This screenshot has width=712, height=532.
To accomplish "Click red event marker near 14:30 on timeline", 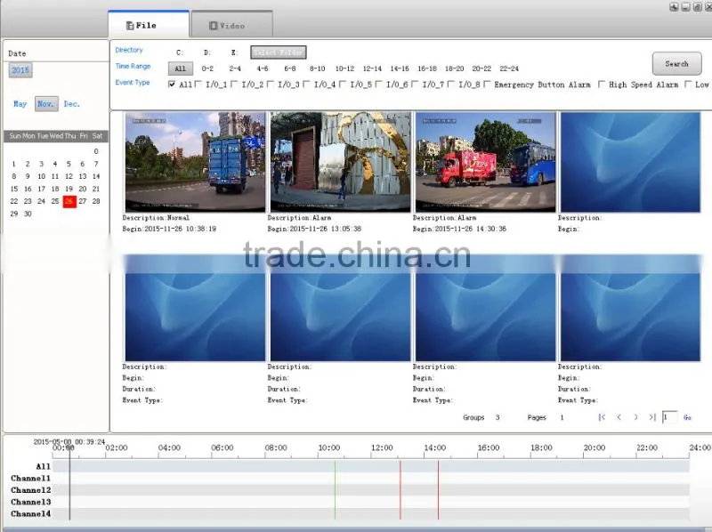I will tap(438, 490).
